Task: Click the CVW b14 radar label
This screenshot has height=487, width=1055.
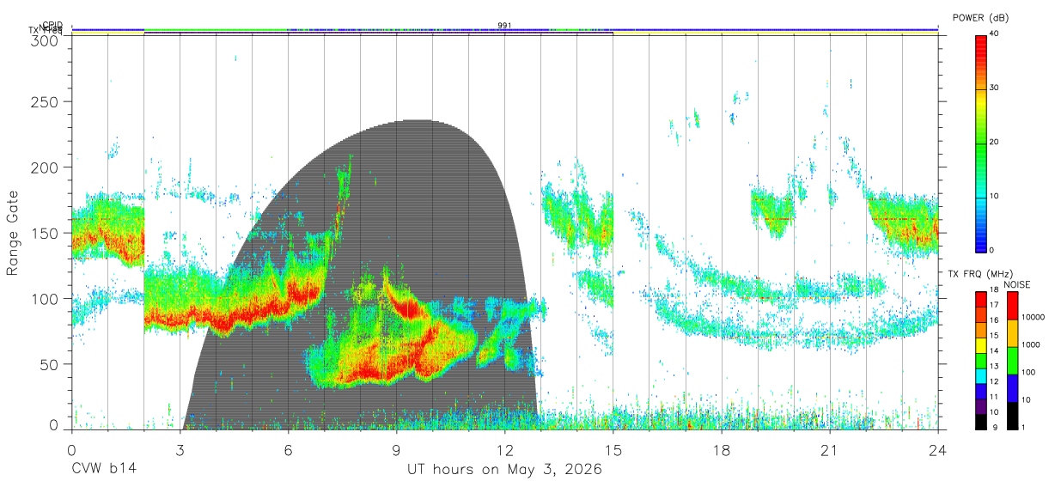Action: click(x=103, y=470)
